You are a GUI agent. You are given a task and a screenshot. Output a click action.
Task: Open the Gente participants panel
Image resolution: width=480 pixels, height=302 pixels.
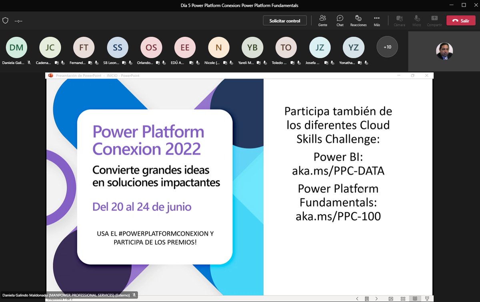click(x=322, y=20)
